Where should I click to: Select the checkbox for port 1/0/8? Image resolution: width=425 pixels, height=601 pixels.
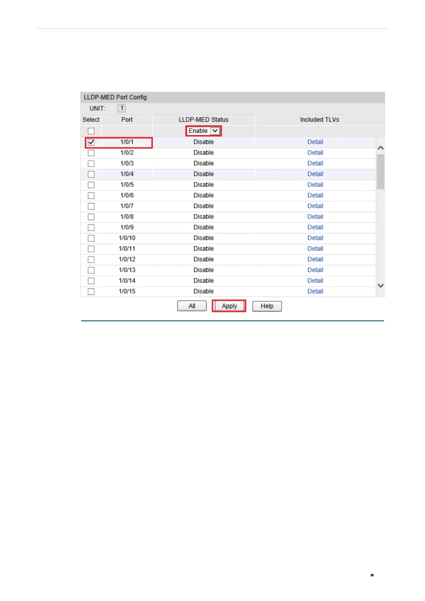point(91,217)
